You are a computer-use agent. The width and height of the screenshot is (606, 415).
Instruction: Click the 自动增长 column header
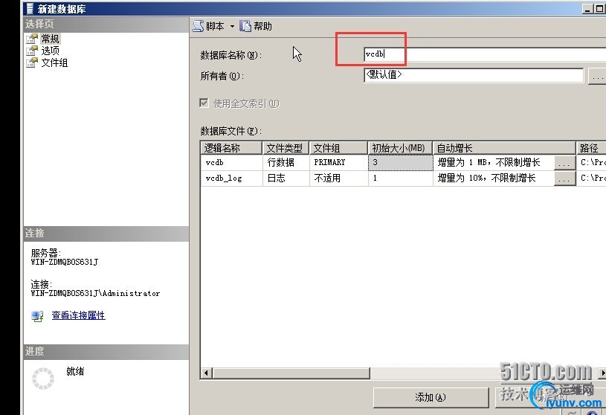click(504, 148)
